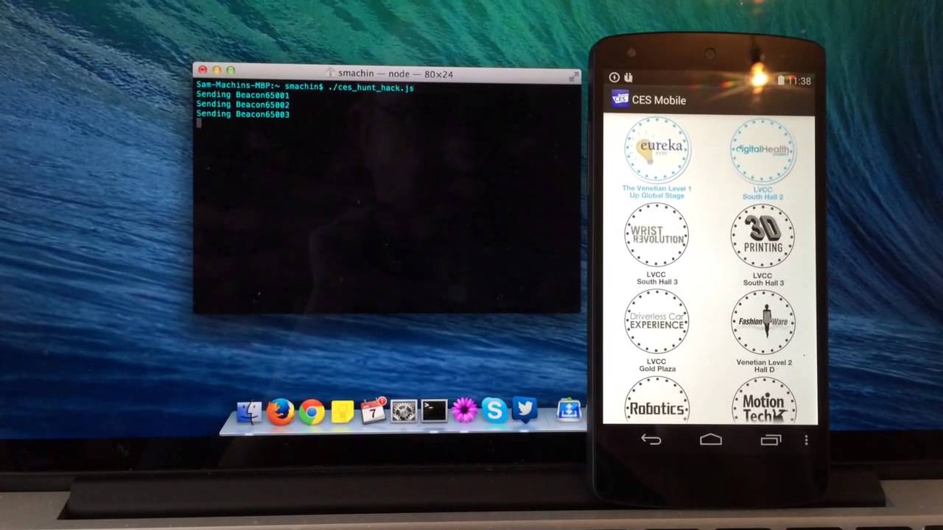Viewport: 943px width, 530px height.
Task: Tap the Motion Tech badge
Action: (763, 401)
